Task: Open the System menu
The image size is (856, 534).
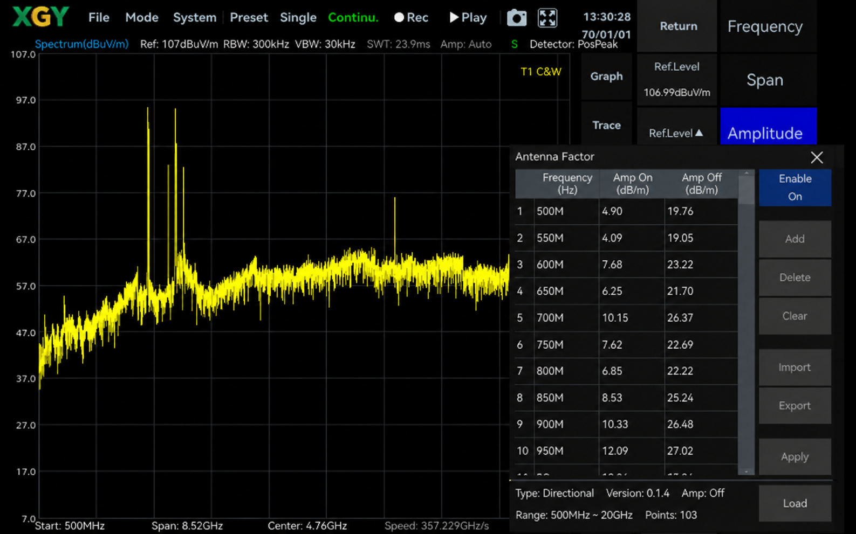Action: [x=194, y=18]
